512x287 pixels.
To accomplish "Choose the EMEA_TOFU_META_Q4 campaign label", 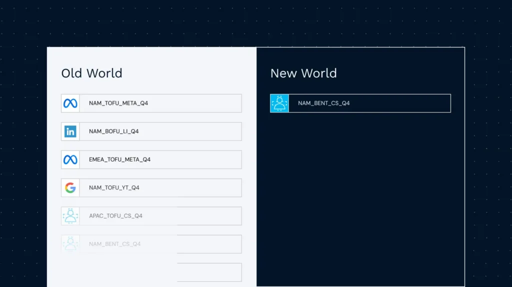I will click(x=119, y=159).
